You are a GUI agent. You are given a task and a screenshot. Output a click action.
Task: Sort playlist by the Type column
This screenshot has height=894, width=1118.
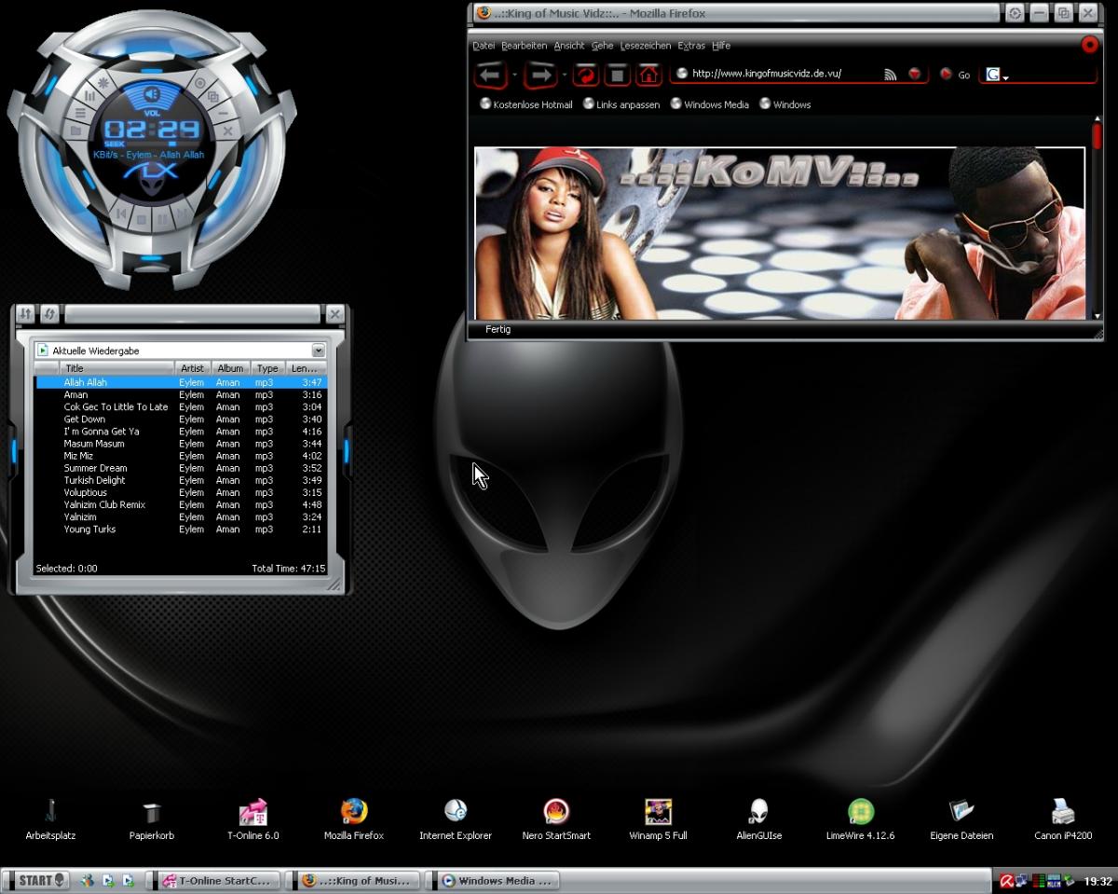coord(268,368)
